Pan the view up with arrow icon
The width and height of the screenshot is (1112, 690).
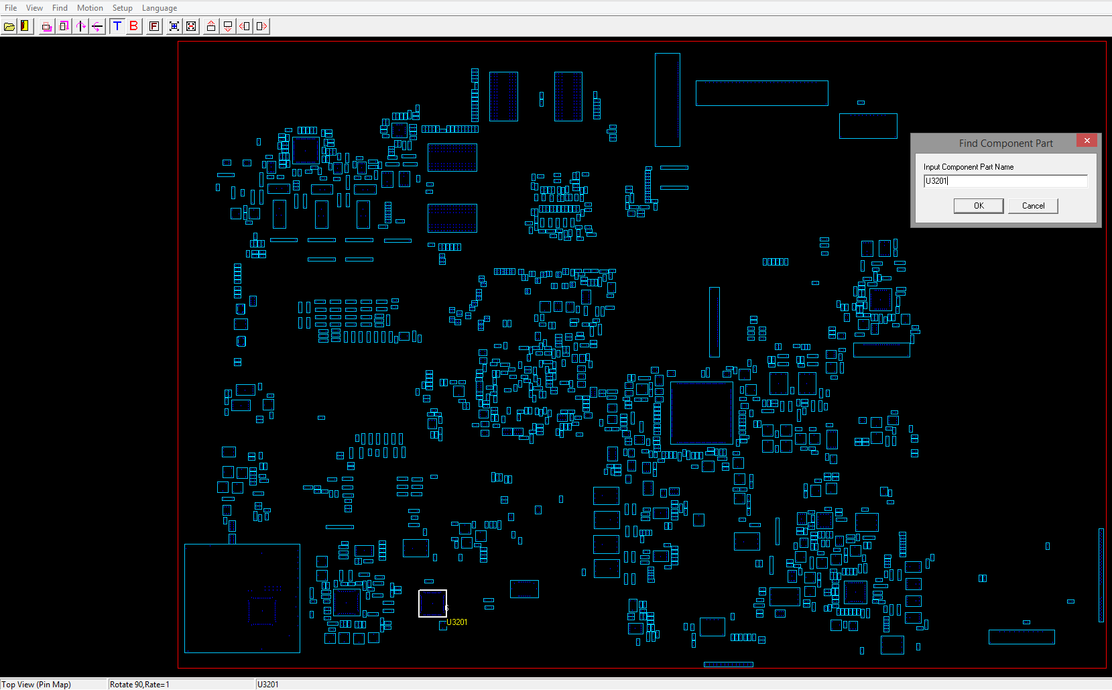pyautogui.click(x=211, y=26)
